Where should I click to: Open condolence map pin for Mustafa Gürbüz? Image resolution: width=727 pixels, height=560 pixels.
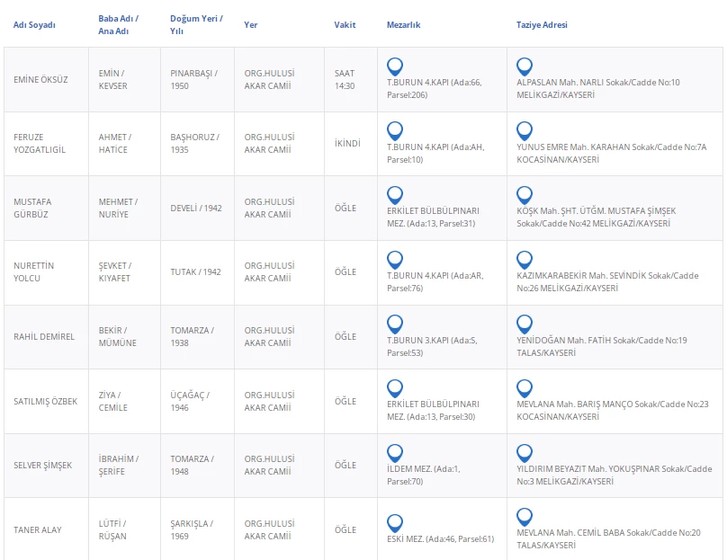[x=525, y=195]
